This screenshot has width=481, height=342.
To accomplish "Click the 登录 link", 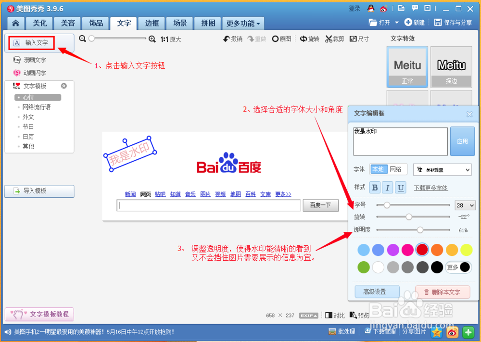I will (354, 9).
